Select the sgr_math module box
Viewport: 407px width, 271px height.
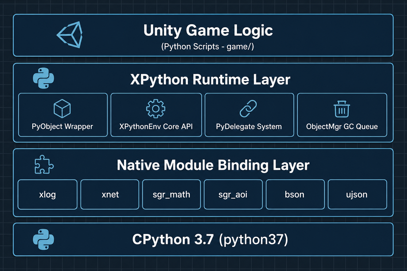171,195
